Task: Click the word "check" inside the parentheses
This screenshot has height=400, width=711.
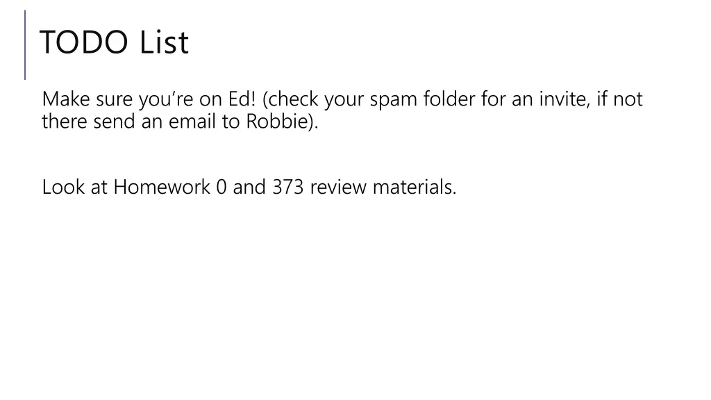Action: coord(294,100)
